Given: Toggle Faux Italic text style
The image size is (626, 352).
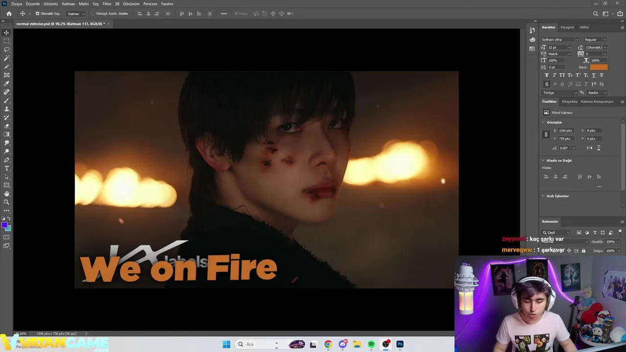Looking at the screenshot, I should [554, 75].
